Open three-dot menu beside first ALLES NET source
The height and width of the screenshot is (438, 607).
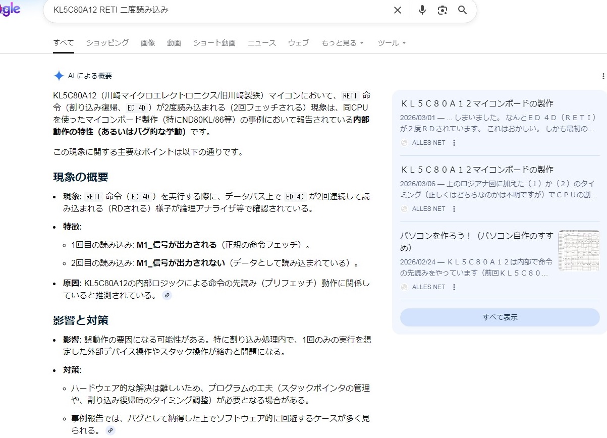[x=454, y=143]
